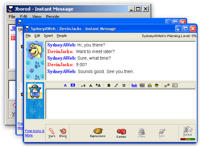Select the background color 'A' icon
Screen dimensions: 200x147
coord(73,85)
